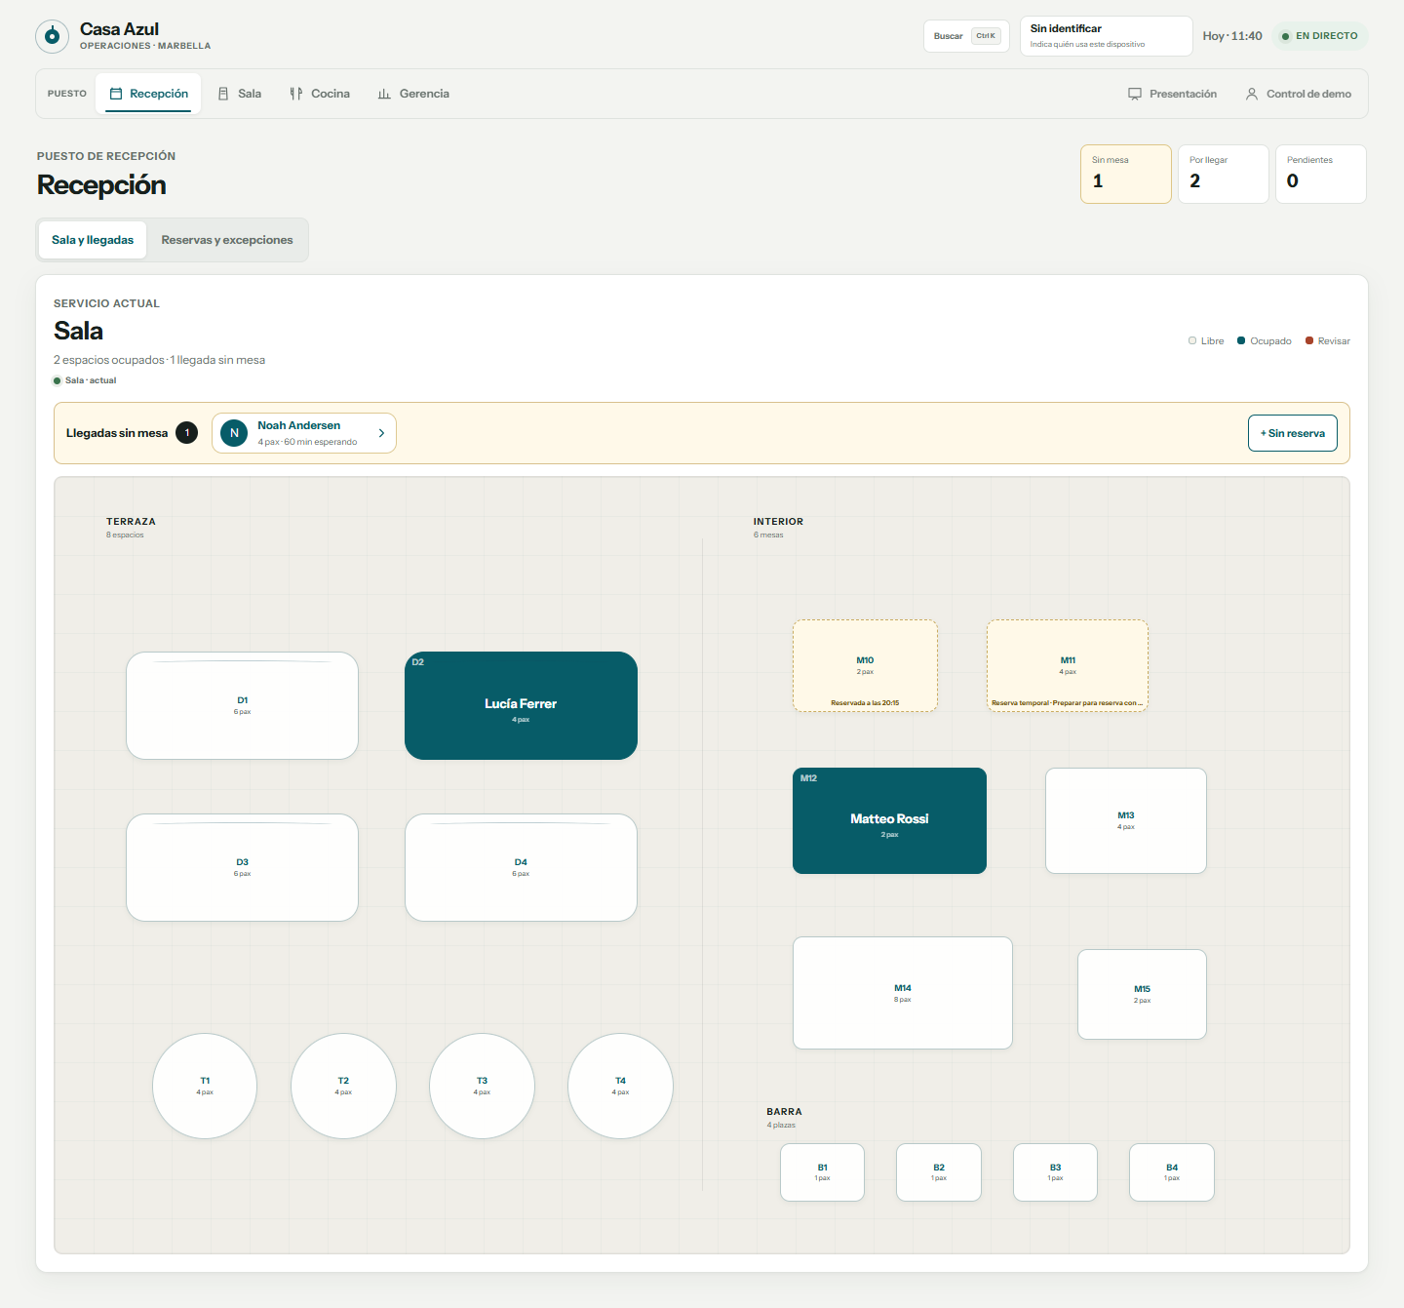This screenshot has height=1308, width=1404.
Task: Select round table T2
Action: 343,1086
